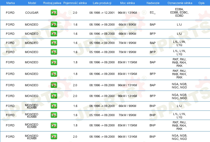Click the fuel icon for Mondeo 1.6 66kW BAP

click(54, 25)
